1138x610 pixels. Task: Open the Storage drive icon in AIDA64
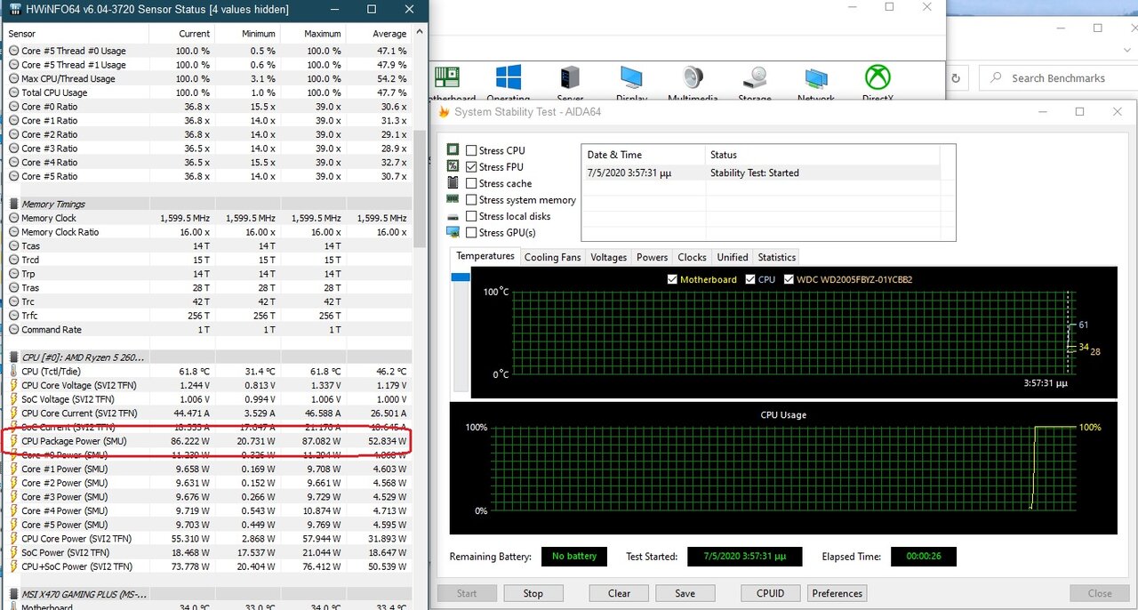coord(755,77)
